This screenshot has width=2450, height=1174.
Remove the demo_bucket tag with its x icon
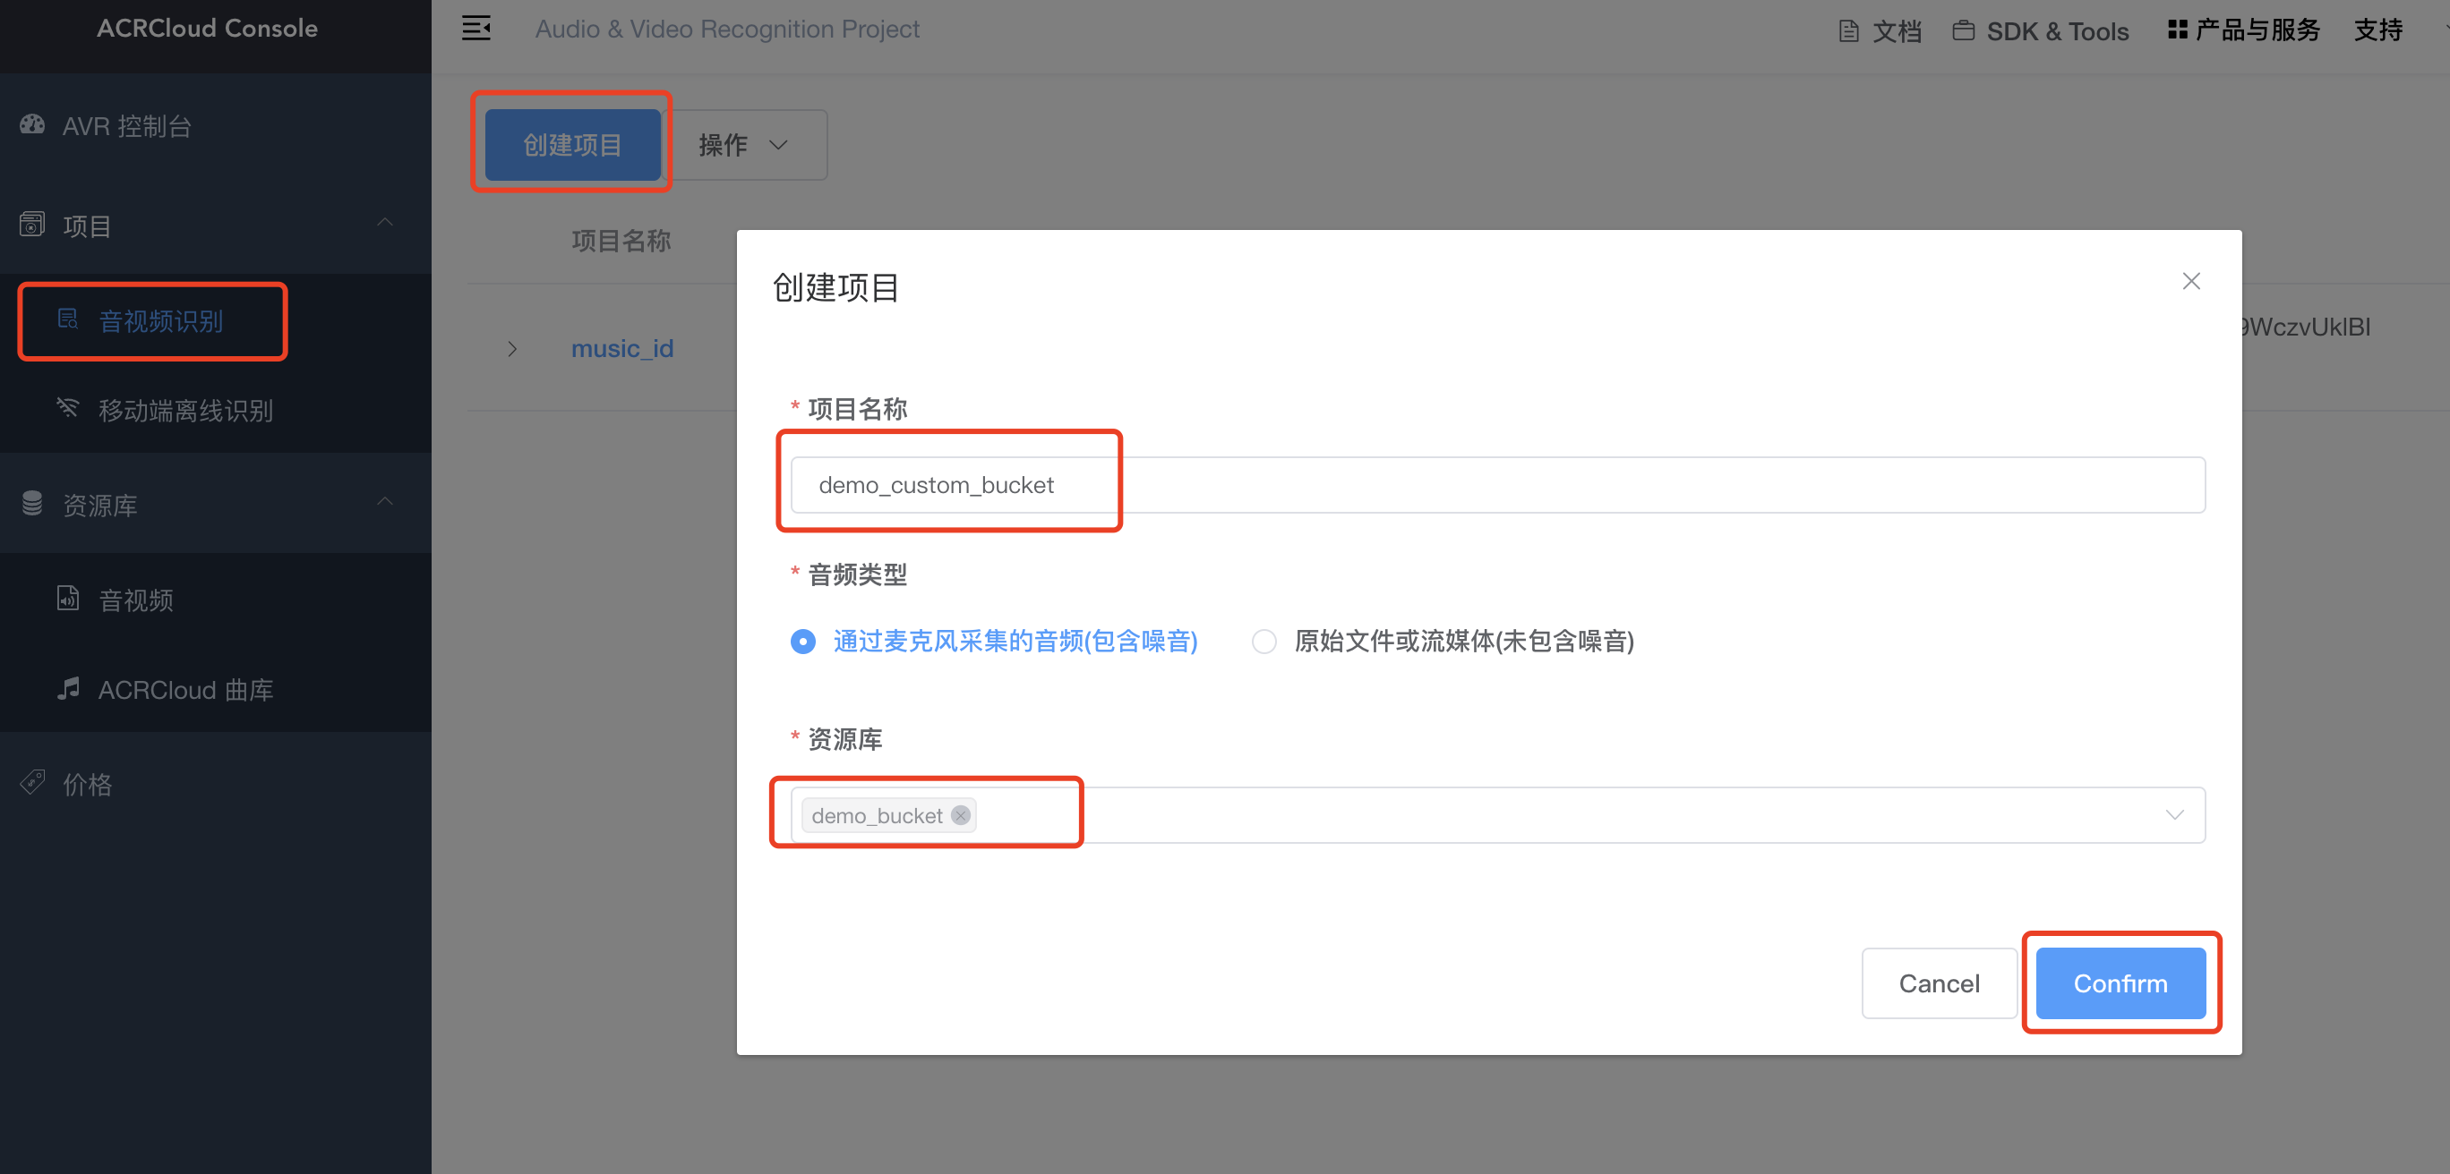(961, 814)
